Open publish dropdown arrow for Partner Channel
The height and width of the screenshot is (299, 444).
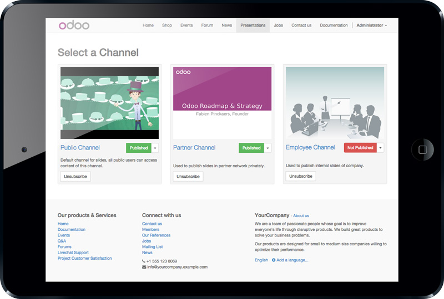pyautogui.click(x=268, y=148)
